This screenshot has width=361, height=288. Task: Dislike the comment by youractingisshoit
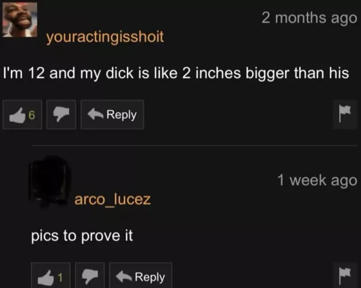tap(61, 114)
